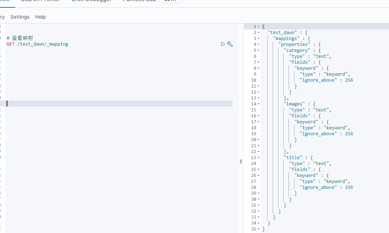
Task: Collapse "fields" fold arrow on line 7
Action: point(258,62)
